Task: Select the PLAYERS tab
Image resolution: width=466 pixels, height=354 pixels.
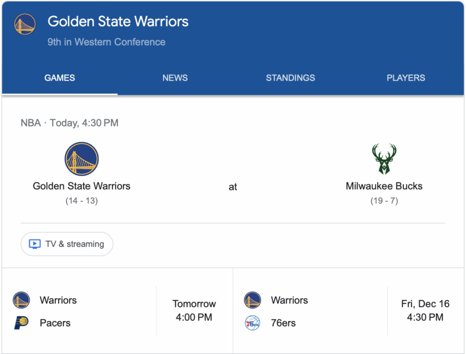Action: coord(406,78)
